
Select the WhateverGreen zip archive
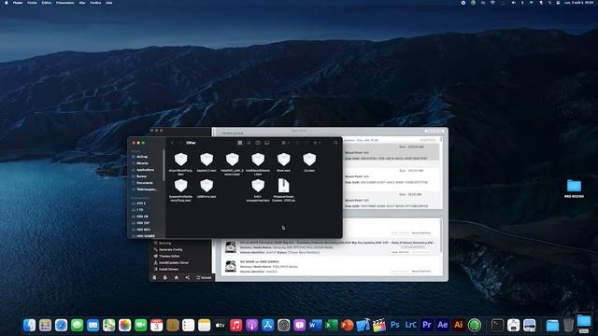click(x=283, y=190)
